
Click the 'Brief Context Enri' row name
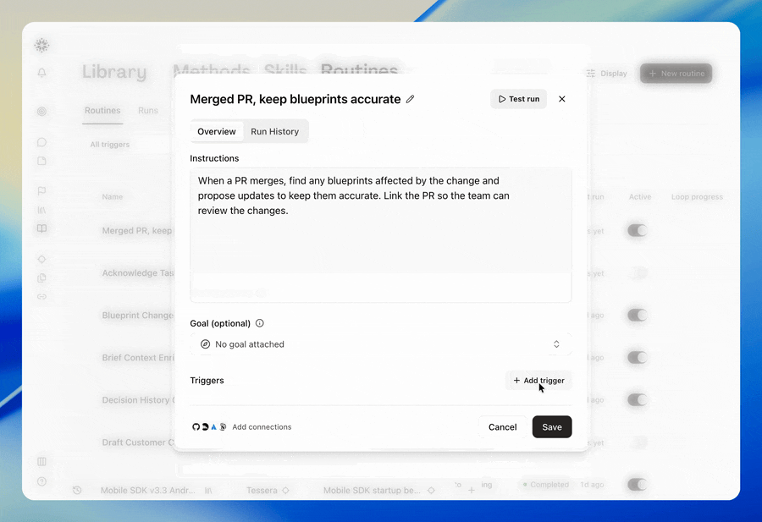coord(138,358)
